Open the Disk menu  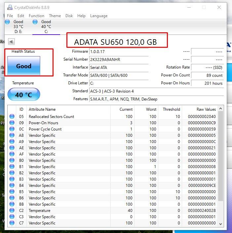(x=69, y=16)
